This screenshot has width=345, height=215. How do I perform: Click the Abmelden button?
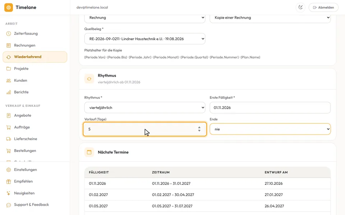click(323, 8)
